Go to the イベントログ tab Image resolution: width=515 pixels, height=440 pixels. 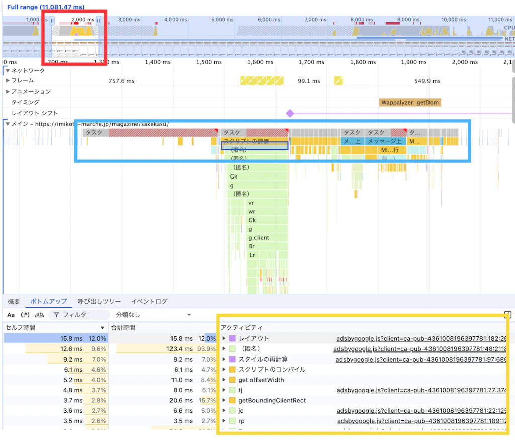(149, 301)
